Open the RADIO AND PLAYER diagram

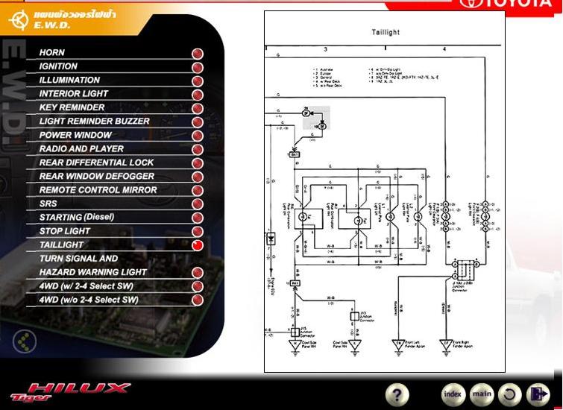pyautogui.click(x=81, y=148)
